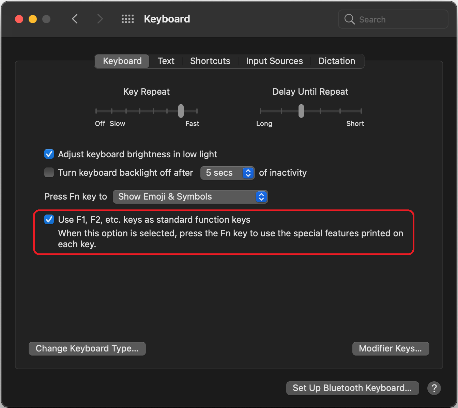
Task: Uncheck Use F1, F2 as standard function keys
Action: 49,219
